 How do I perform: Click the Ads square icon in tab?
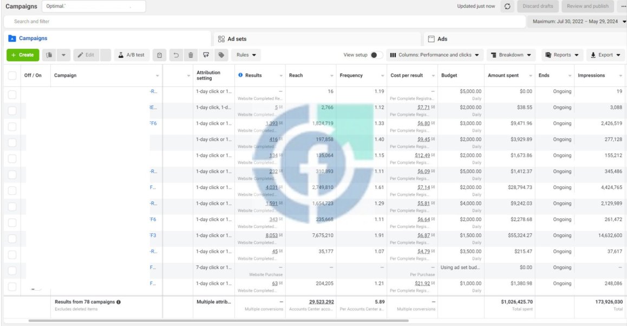[x=431, y=39]
